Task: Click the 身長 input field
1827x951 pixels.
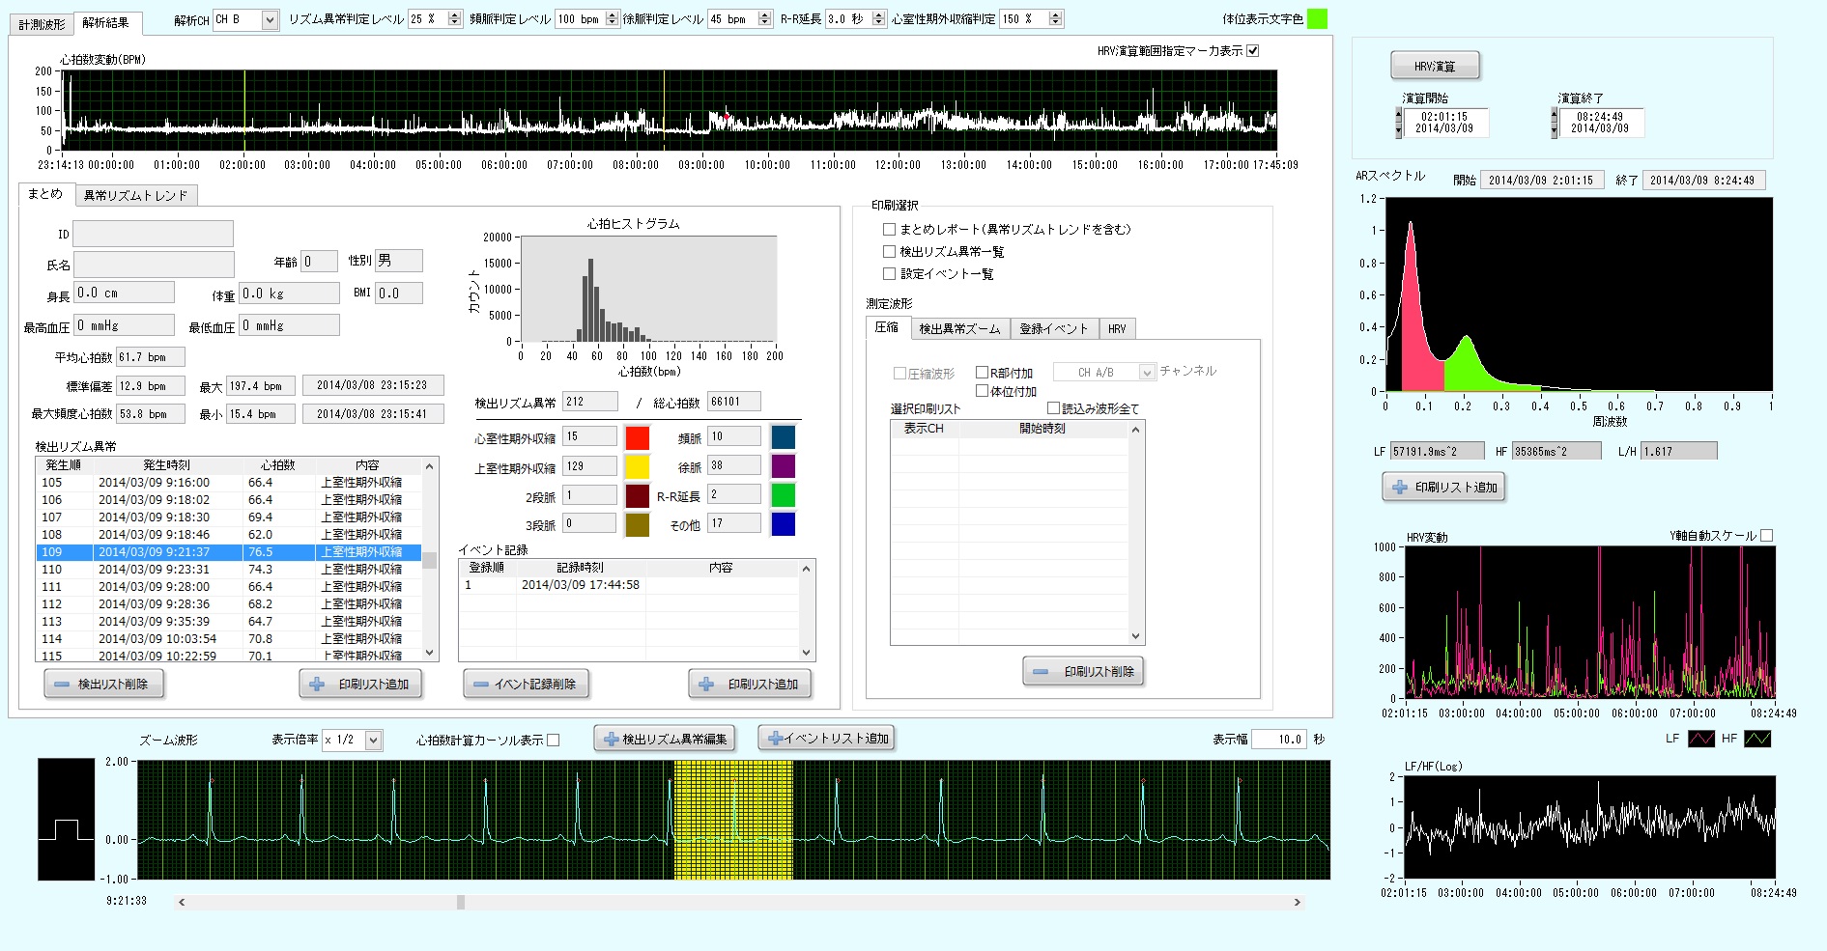Action: [x=124, y=293]
